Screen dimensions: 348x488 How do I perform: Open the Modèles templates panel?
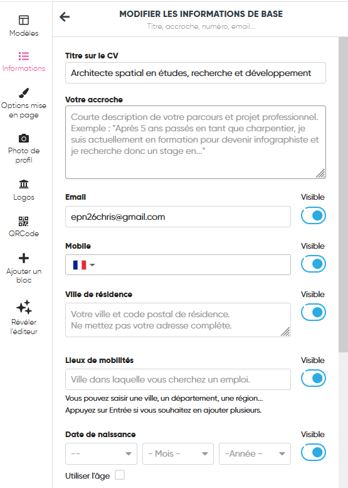24,26
